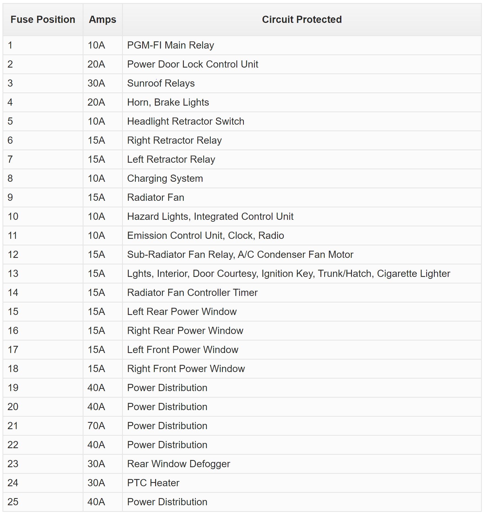The image size is (486, 516).
Task: Select the Rear Window Defogger entry
Action: point(179,464)
